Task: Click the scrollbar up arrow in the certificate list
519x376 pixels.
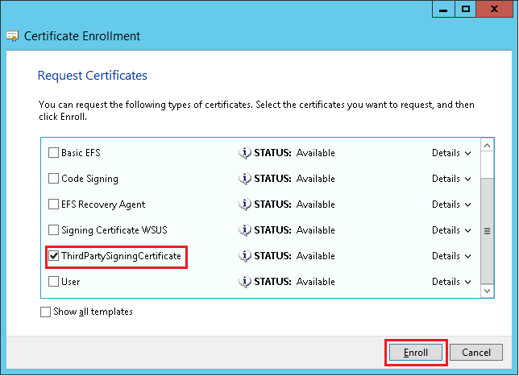Action: coord(487,145)
